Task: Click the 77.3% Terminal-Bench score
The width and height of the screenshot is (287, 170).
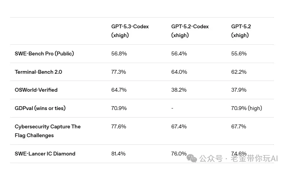Action: 119,72
